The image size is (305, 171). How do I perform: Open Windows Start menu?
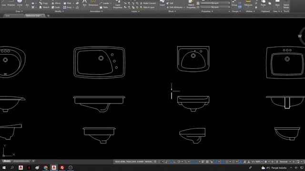[x=4, y=168]
